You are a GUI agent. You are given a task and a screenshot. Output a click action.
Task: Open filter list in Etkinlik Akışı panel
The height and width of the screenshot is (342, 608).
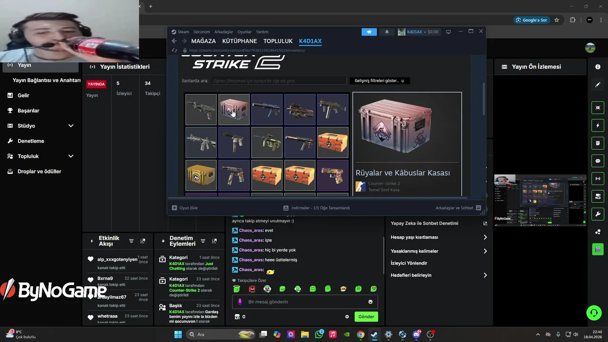[x=132, y=241]
